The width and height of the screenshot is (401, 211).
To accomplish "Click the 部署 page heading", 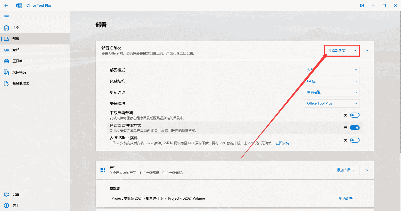I will pos(101,25).
